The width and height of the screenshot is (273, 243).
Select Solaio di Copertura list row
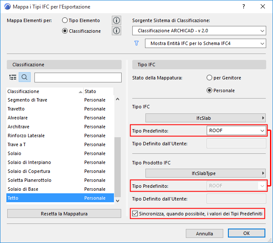29,171
